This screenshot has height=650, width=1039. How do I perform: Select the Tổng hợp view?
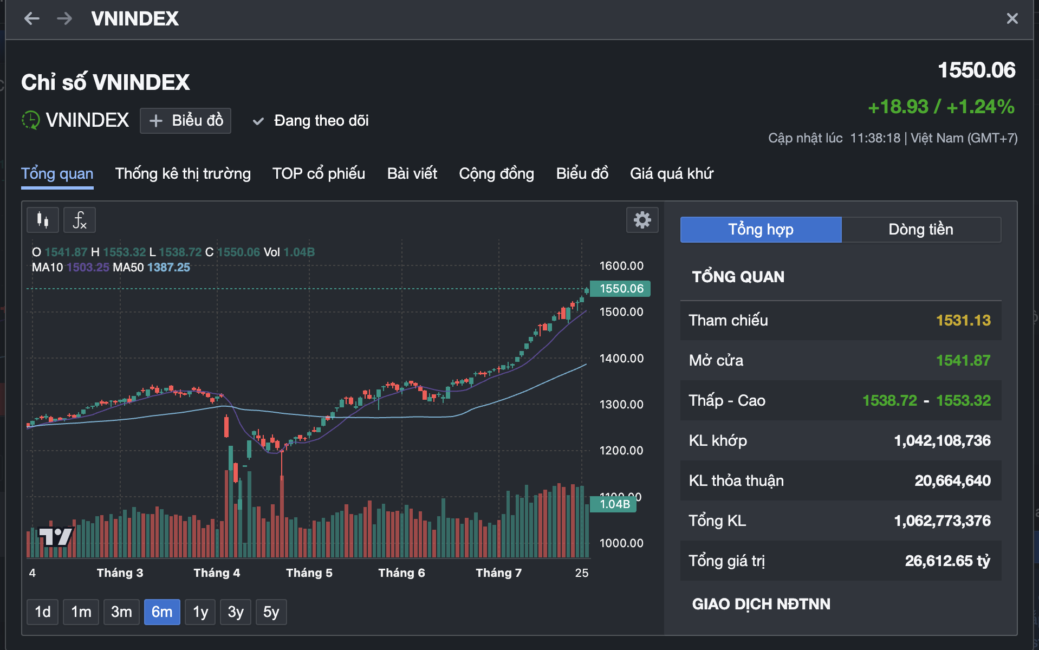(x=760, y=230)
